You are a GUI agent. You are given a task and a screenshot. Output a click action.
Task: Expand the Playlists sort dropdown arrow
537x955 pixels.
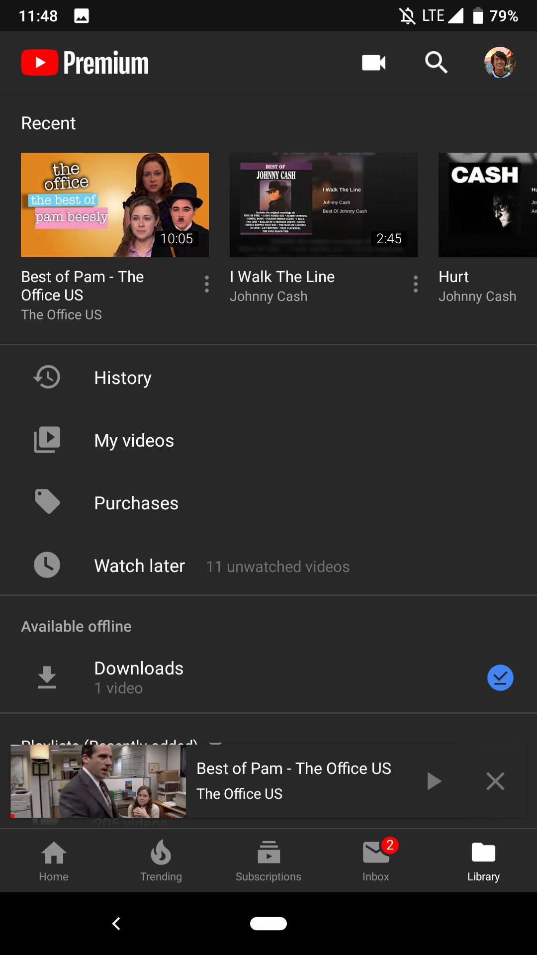pyautogui.click(x=215, y=742)
